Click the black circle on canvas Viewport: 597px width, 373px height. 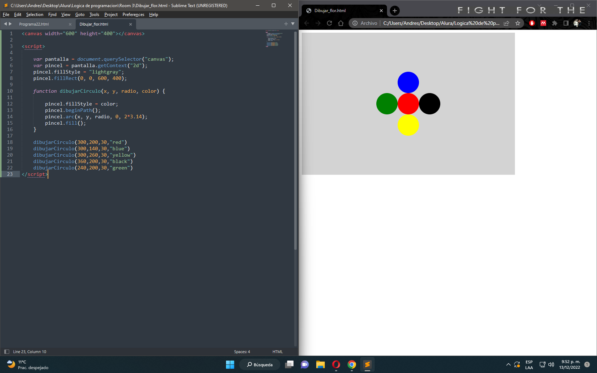coord(430,104)
